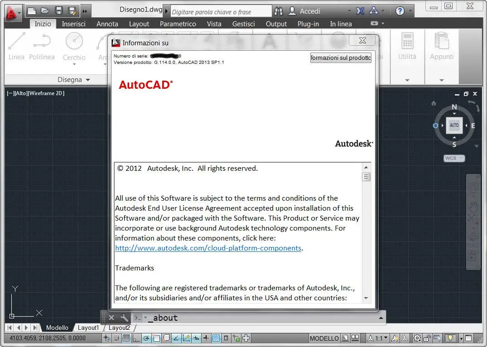Toggle Polar Tracking in status bar

click(146, 338)
